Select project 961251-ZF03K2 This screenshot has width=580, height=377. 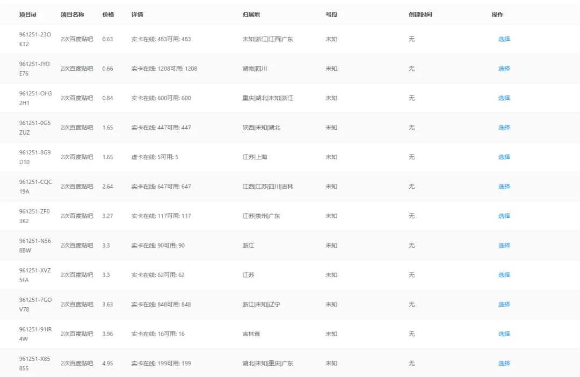click(504, 216)
